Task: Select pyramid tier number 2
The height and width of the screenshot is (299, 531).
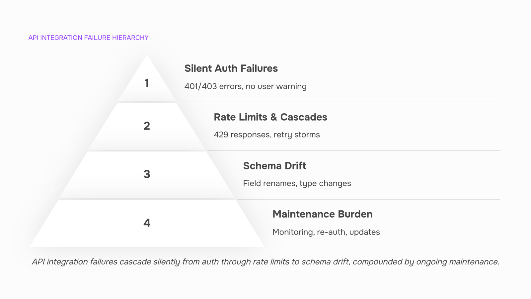Action: (x=147, y=126)
